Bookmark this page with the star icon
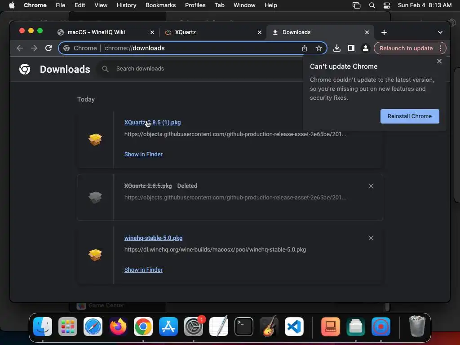 [x=319, y=48]
